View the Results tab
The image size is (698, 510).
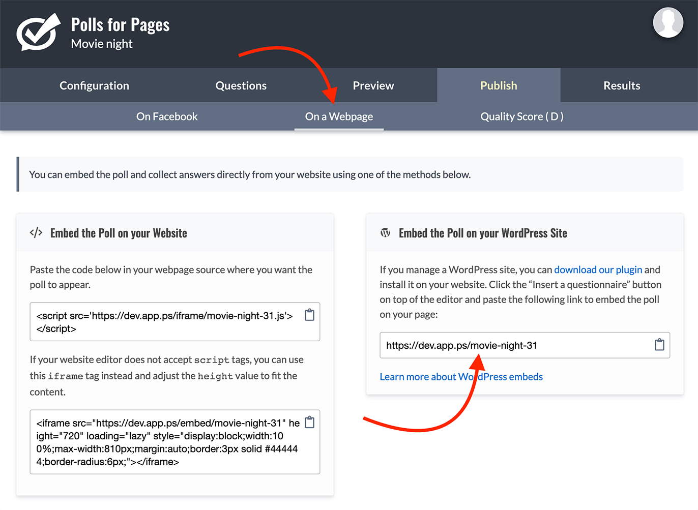622,85
